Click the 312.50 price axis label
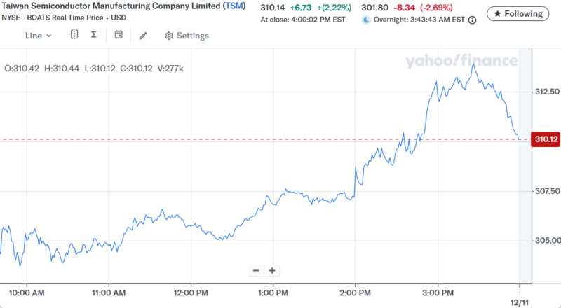This screenshot has height=308, width=561. (546, 92)
